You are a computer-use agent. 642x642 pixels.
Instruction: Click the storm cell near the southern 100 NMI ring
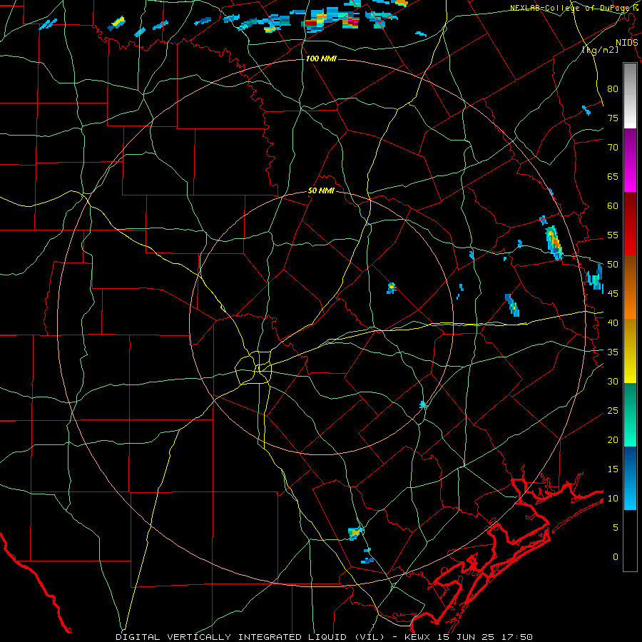point(355,533)
